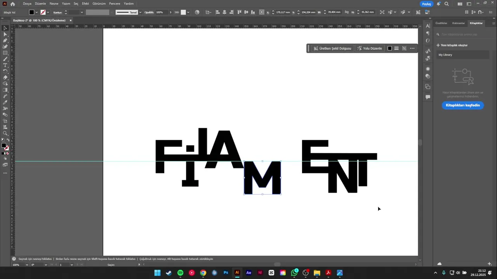Toggle constrain width and height proportions link
Viewport: 497px width, 279px height.
point(347,12)
